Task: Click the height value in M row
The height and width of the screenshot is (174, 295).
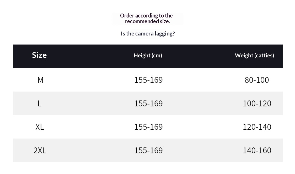Action: 148,80
